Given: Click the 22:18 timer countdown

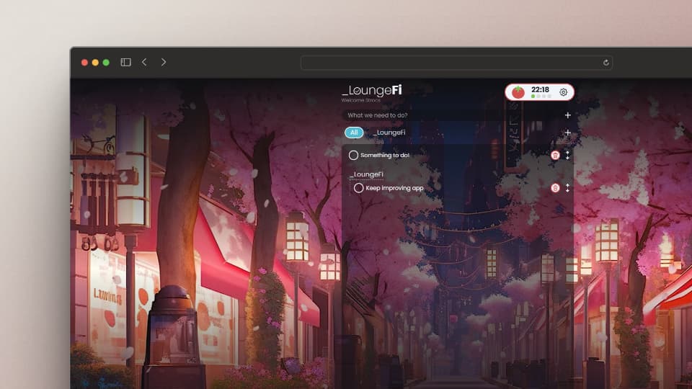Looking at the screenshot, I should 540,89.
